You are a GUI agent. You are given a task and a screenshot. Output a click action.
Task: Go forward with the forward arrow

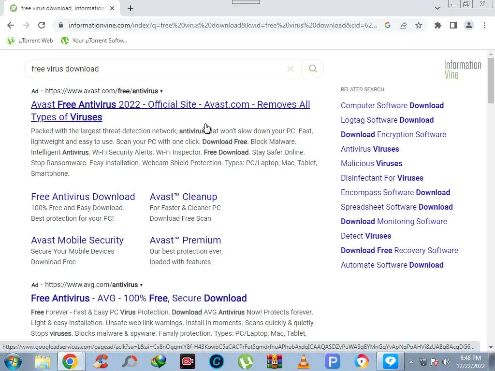(26, 25)
